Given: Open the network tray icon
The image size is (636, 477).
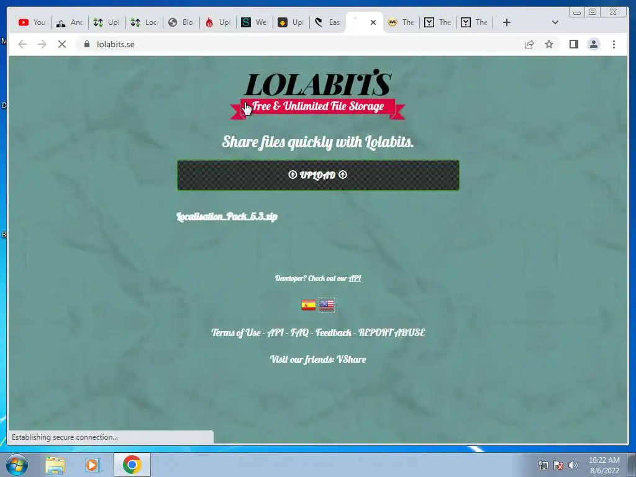Looking at the screenshot, I should pos(543,465).
